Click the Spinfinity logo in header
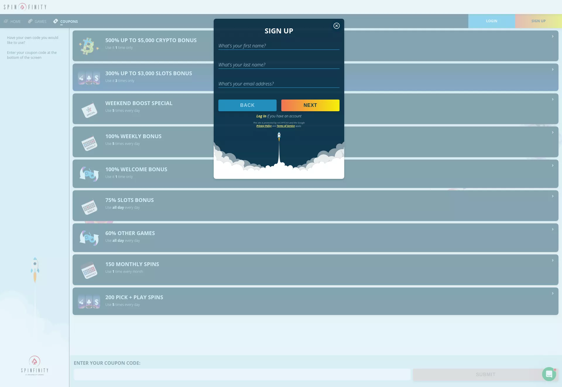Image resolution: width=562 pixels, height=387 pixels. click(x=25, y=7)
